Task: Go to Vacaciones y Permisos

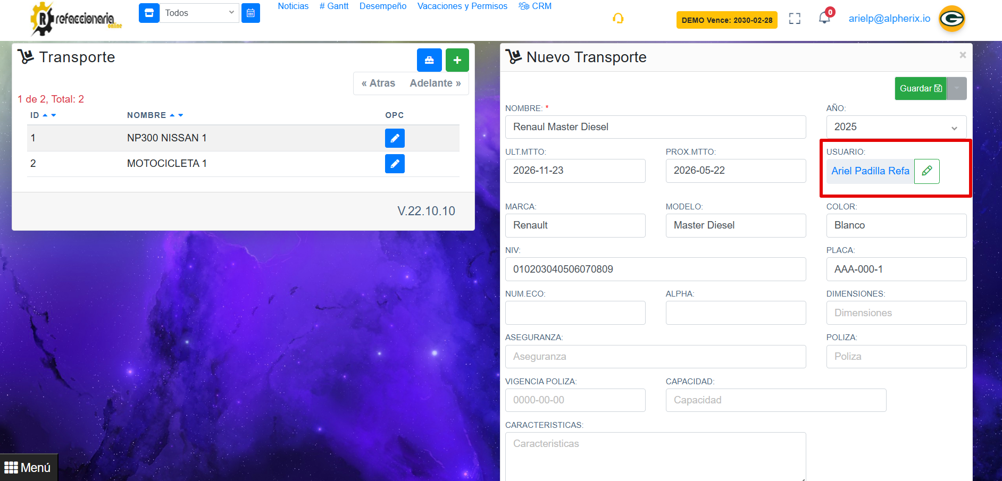Action: pyautogui.click(x=462, y=6)
